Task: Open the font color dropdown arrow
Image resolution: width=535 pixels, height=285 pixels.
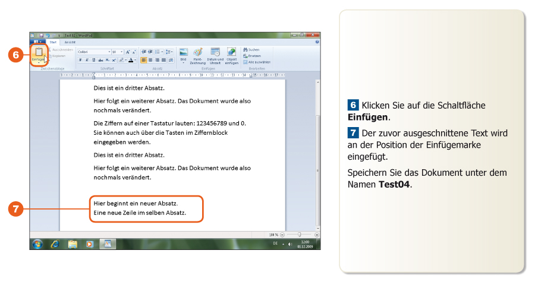Action: tap(136, 60)
